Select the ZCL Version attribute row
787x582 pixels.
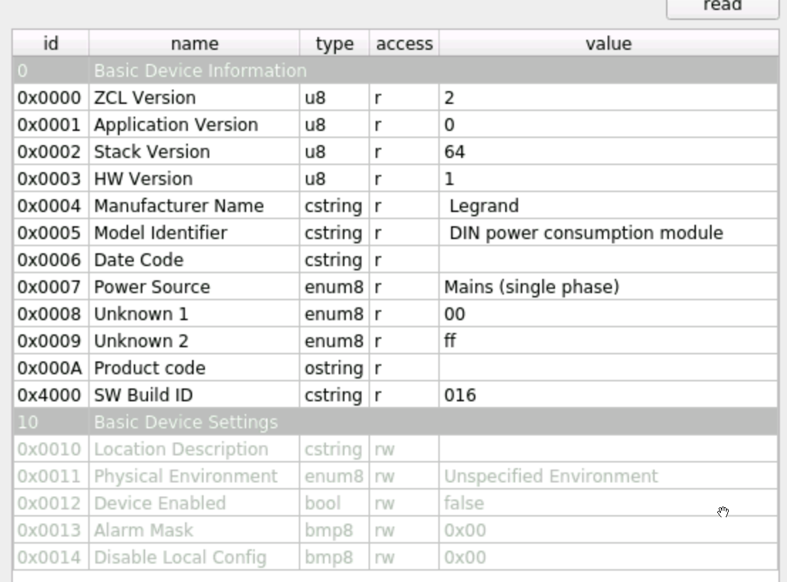396,98
